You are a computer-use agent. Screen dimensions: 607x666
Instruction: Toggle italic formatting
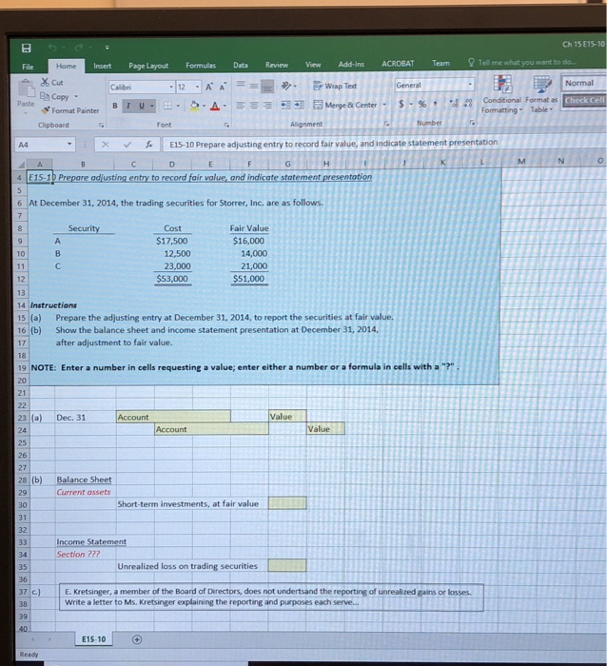click(127, 106)
